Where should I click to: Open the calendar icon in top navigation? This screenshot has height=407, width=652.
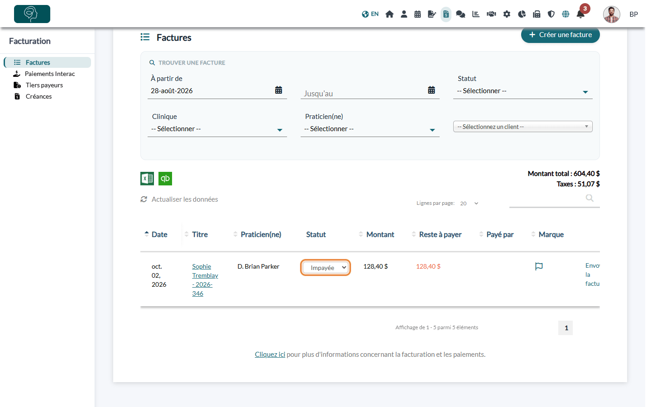click(x=417, y=14)
